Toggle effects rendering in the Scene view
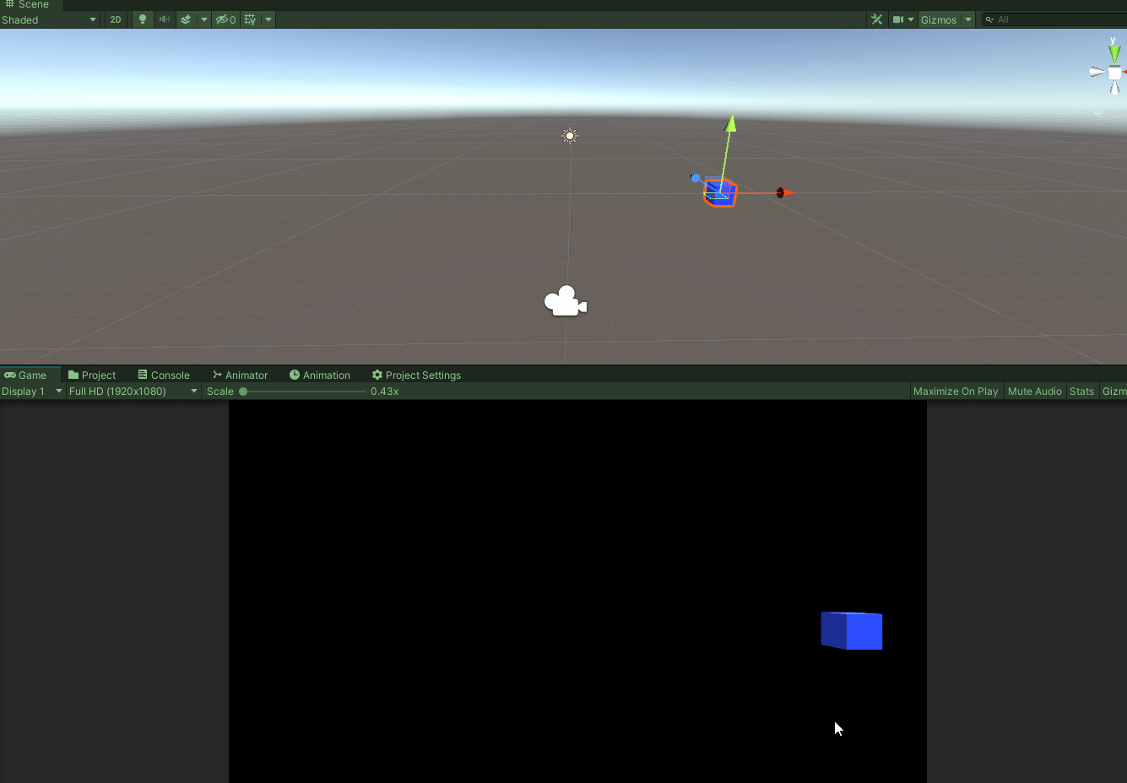1127x783 pixels. tap(187, 19)
